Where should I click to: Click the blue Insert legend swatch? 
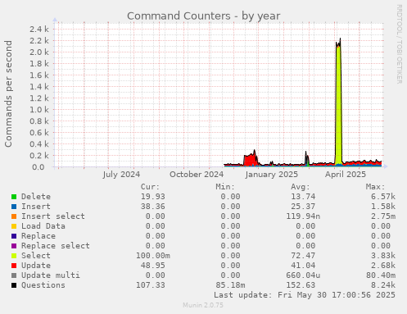[14, 207]
